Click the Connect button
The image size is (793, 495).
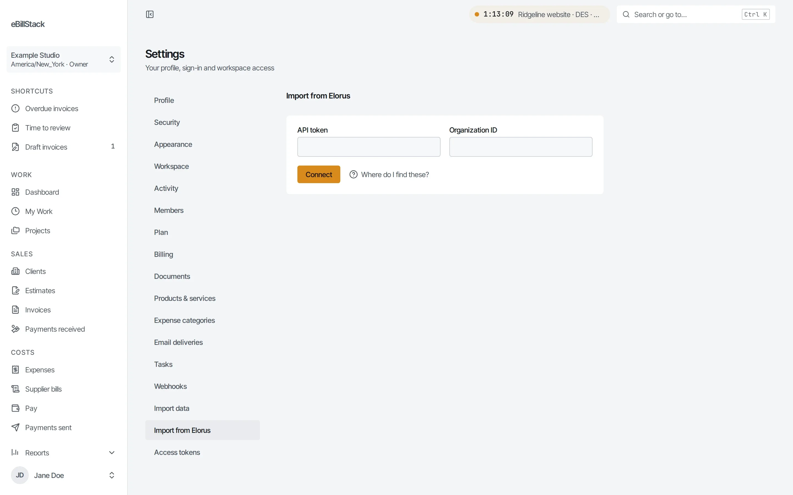point(319,175)
